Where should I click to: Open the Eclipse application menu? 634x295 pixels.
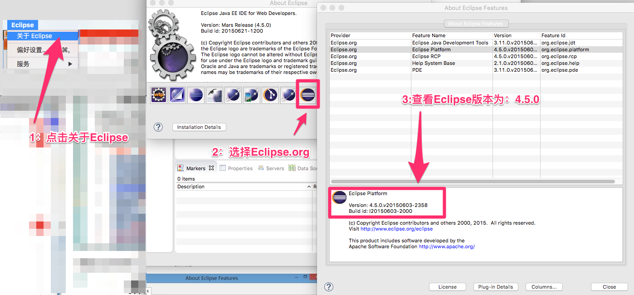(23, 25)
